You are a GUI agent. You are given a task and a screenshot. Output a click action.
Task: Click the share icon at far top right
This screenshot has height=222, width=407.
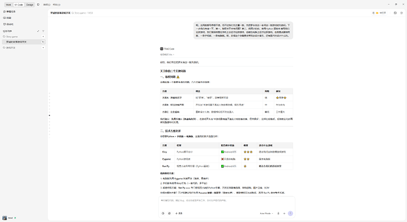click(402, 13)
